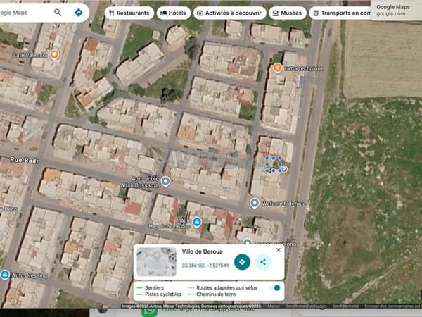
Task: Open the Ville de Deroua thumbnail
Action: point(156,262)
